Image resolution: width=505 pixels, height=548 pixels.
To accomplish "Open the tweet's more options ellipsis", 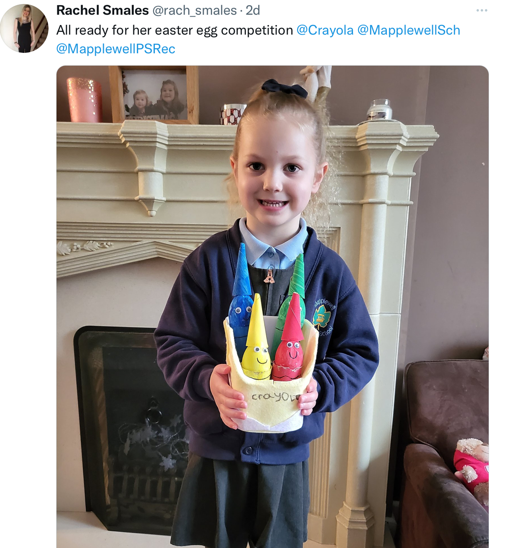I will pos(482,10).
